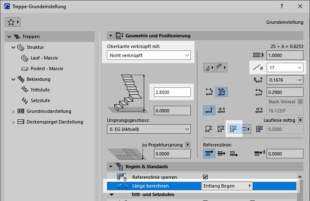This screenshot has width=310, height=201.
Task: Click the Referenzlinie sperren lock icon
Action: [122, 177]
